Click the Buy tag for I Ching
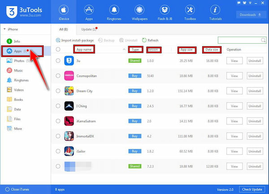This screenshot has height=194, width=269. click(x=135, y=106)
